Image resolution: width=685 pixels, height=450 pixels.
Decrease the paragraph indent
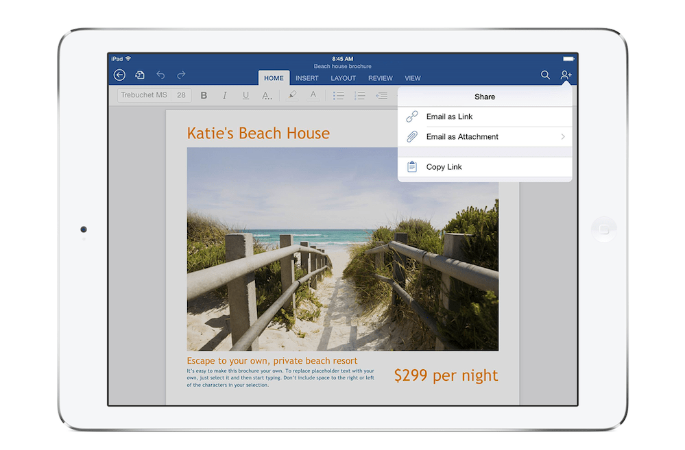pyautogui.click(x=381, y=96)
